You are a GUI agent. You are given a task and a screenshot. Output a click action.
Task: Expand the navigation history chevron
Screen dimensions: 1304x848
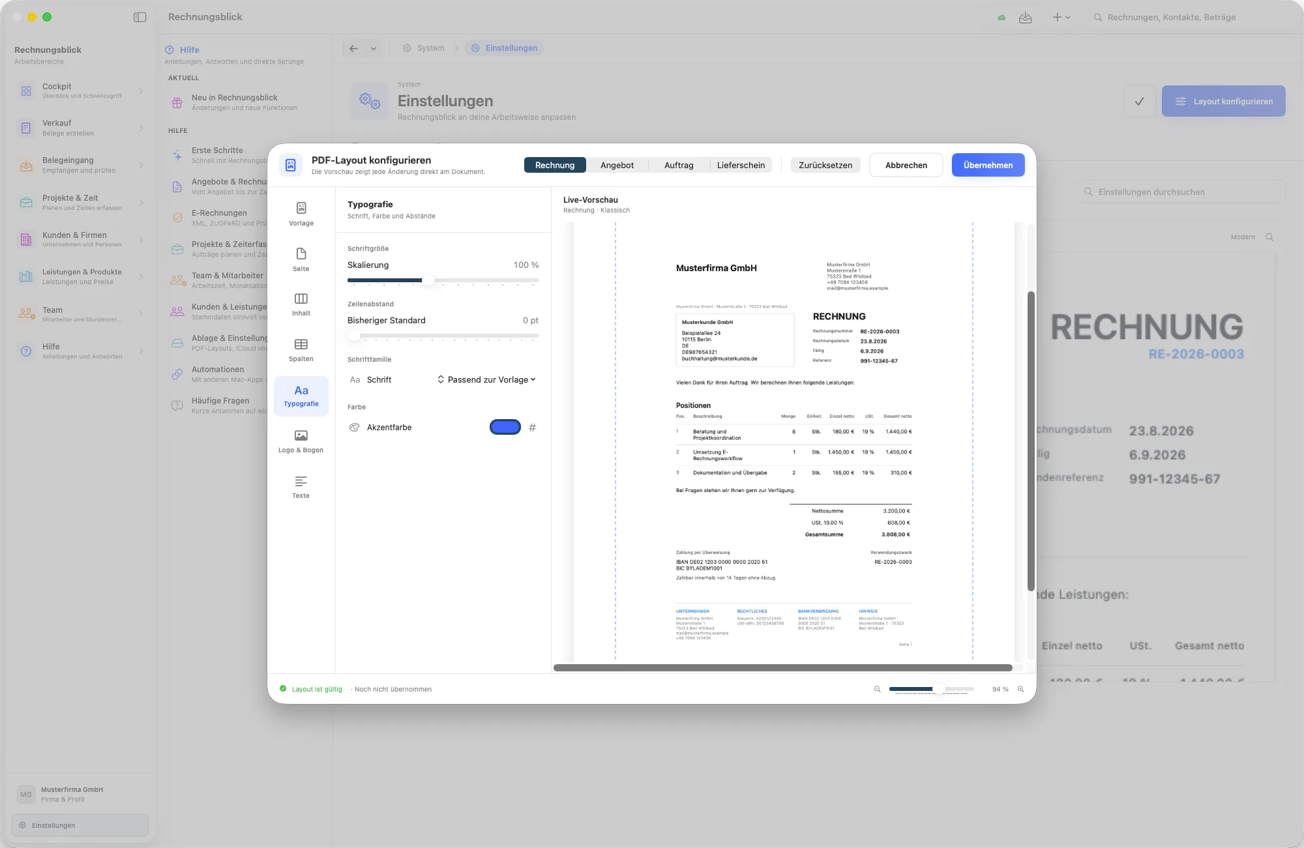pos(374,48)
